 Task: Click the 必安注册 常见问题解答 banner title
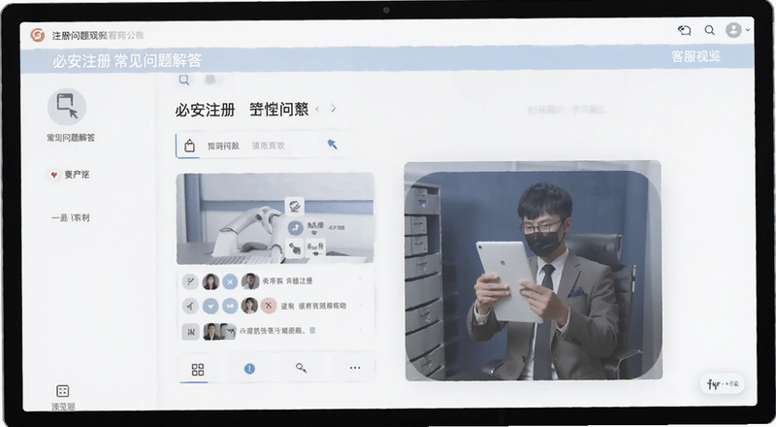tap(127, 60)
